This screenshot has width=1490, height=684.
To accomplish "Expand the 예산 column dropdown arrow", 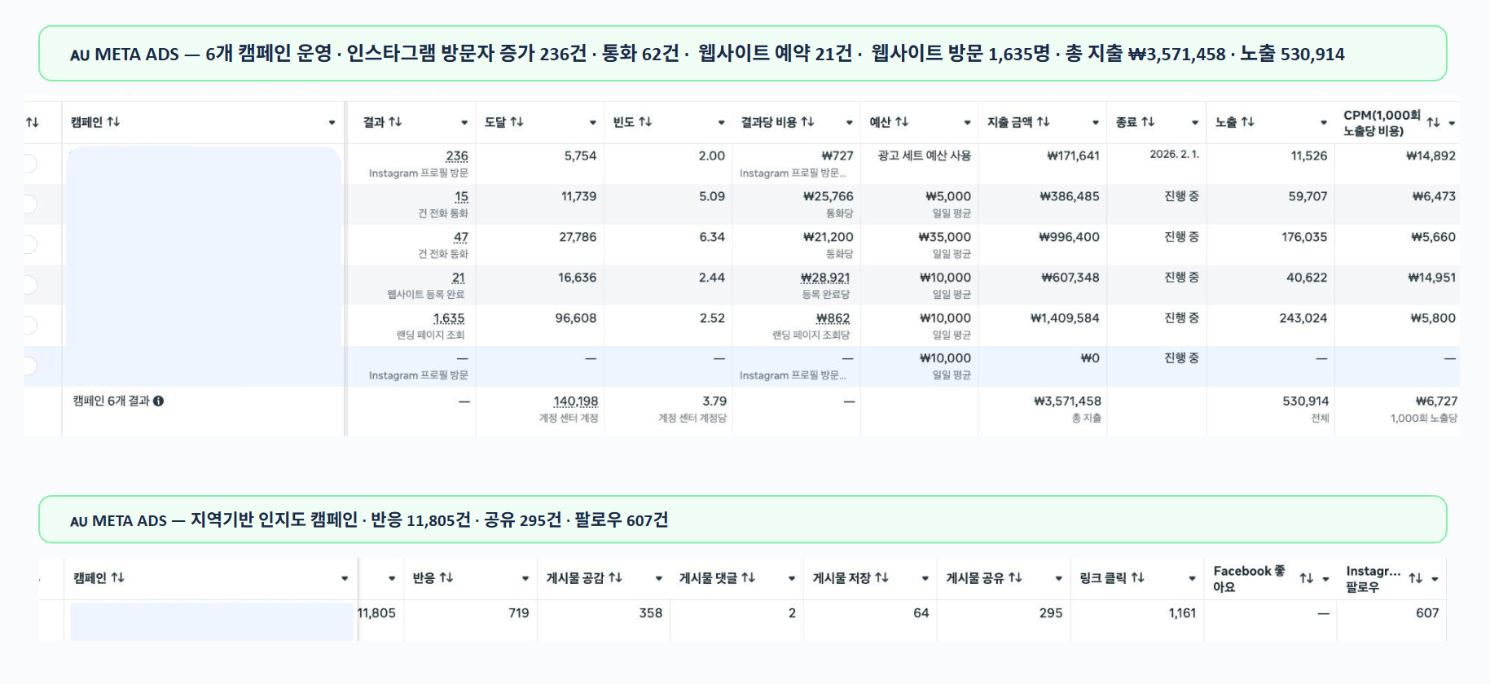I will tap(967, 123).
